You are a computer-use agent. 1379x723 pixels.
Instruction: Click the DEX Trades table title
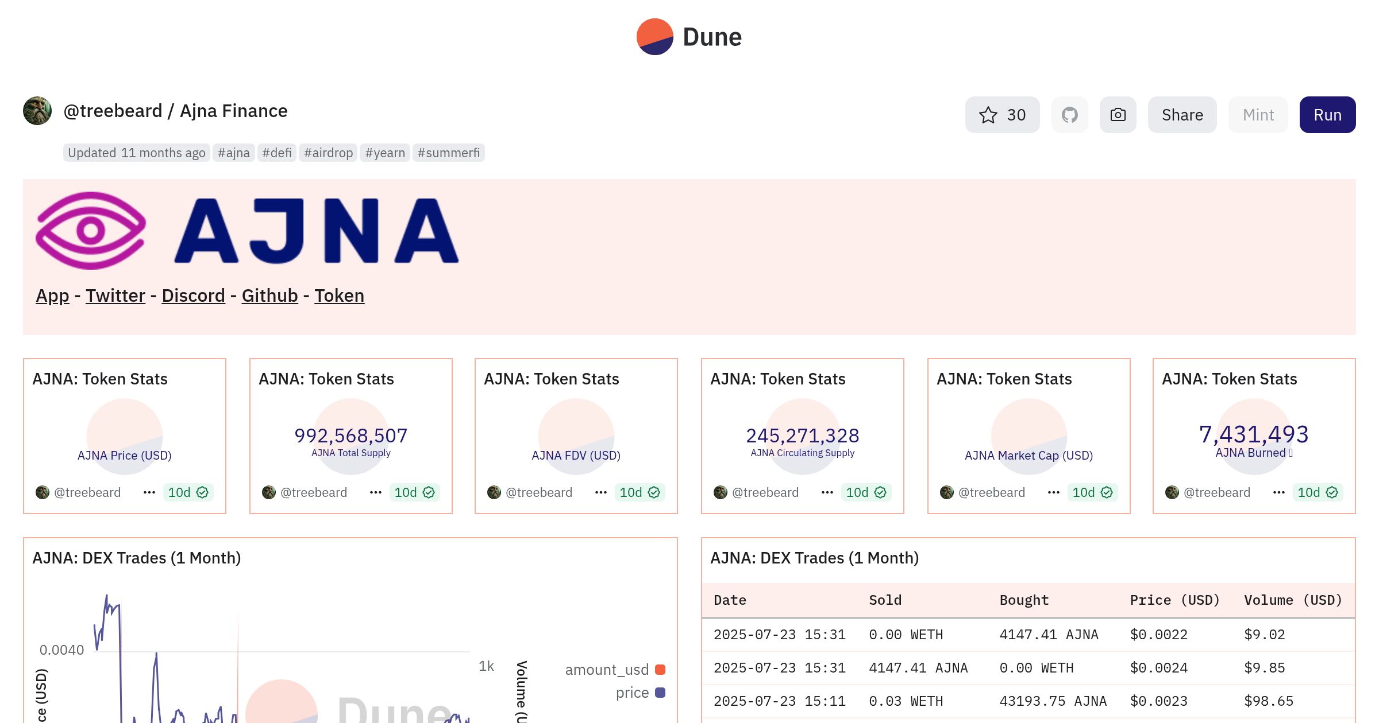point(815,558)
